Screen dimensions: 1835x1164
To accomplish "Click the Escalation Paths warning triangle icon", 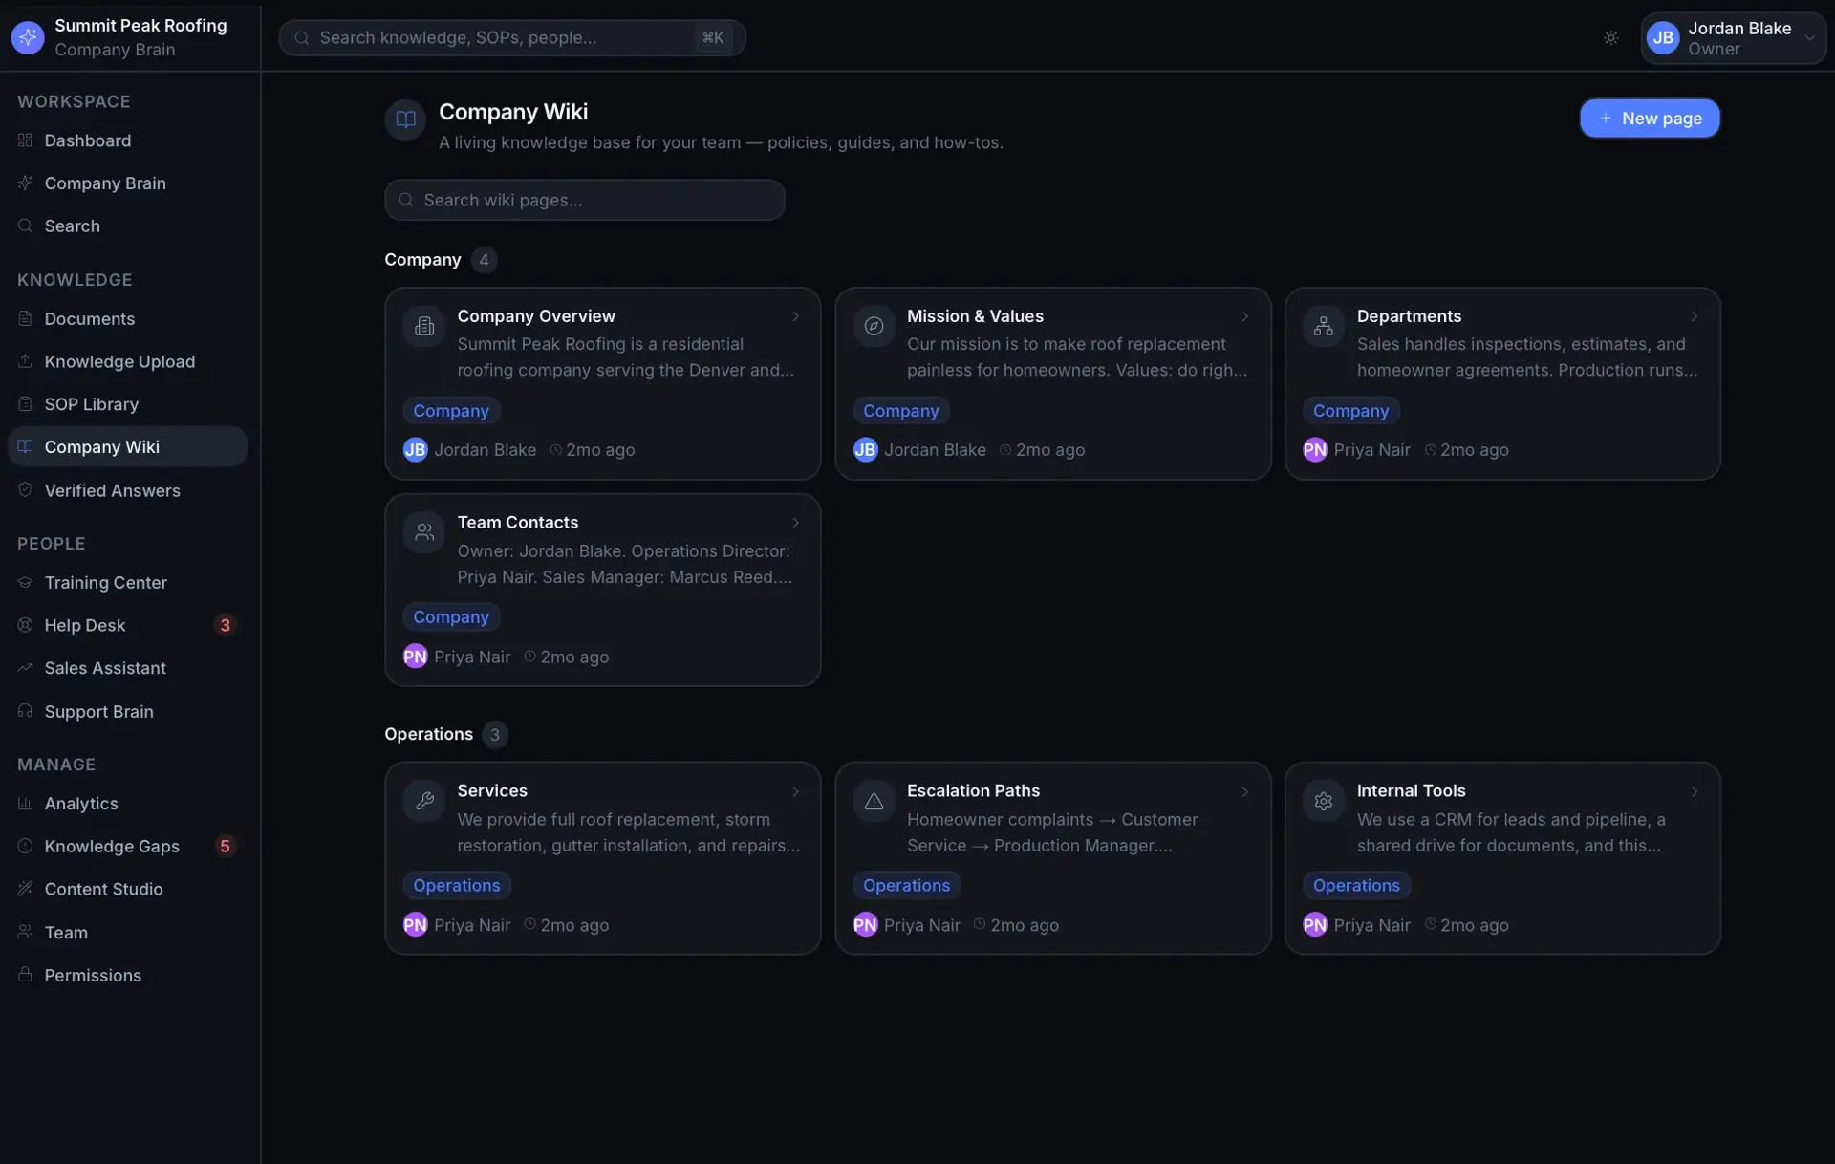I will pos(874,802).
